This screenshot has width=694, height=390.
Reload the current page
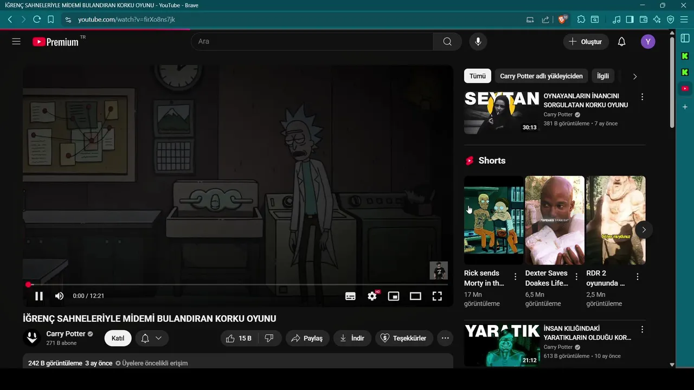point(37,19)
